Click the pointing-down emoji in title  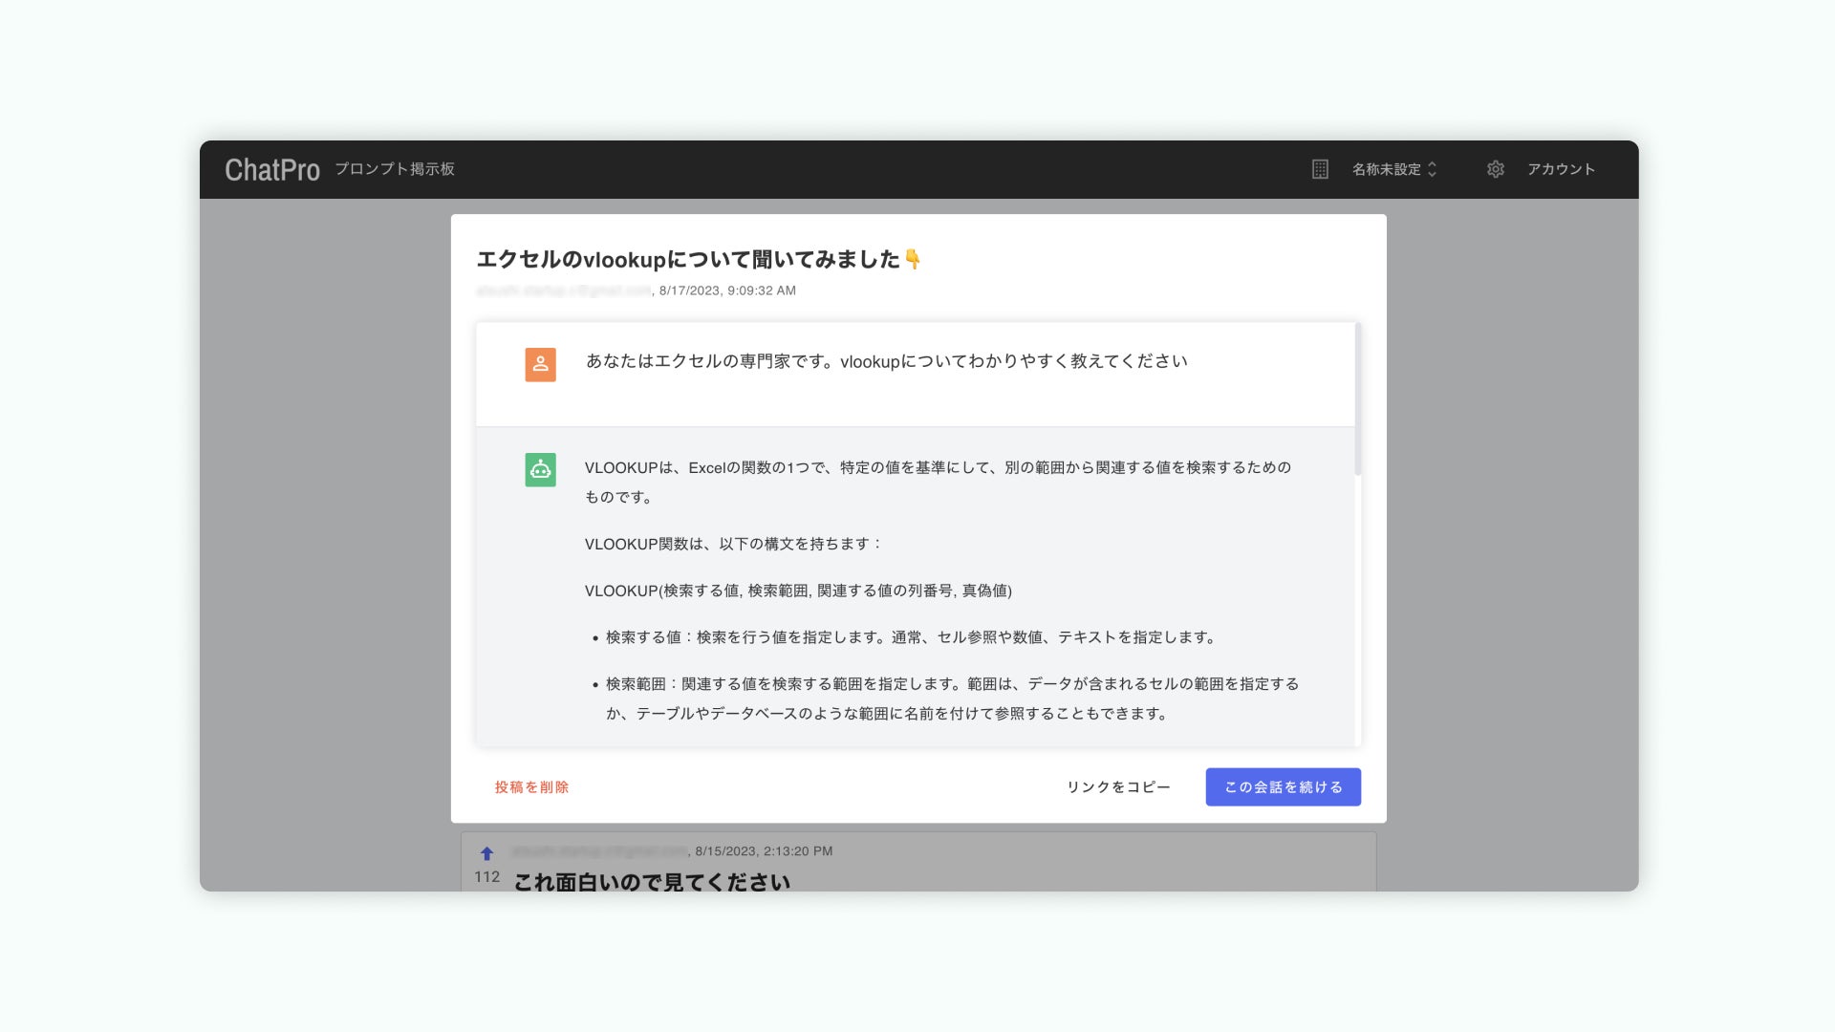913,259
